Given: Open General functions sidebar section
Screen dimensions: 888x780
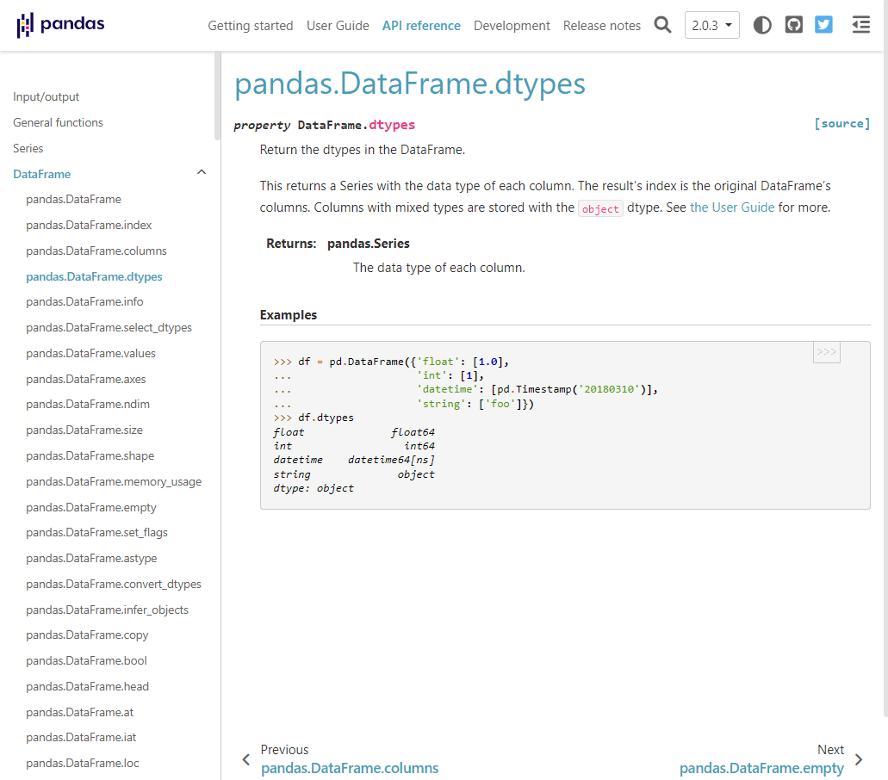Looking at the screenshot, I should 58,122.
